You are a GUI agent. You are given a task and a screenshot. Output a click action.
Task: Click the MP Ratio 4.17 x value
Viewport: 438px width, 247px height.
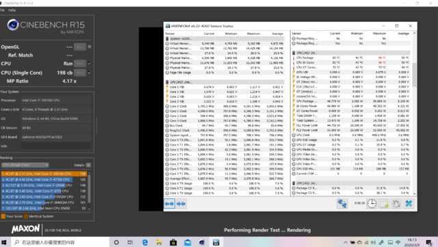click(x=69, y=81)
